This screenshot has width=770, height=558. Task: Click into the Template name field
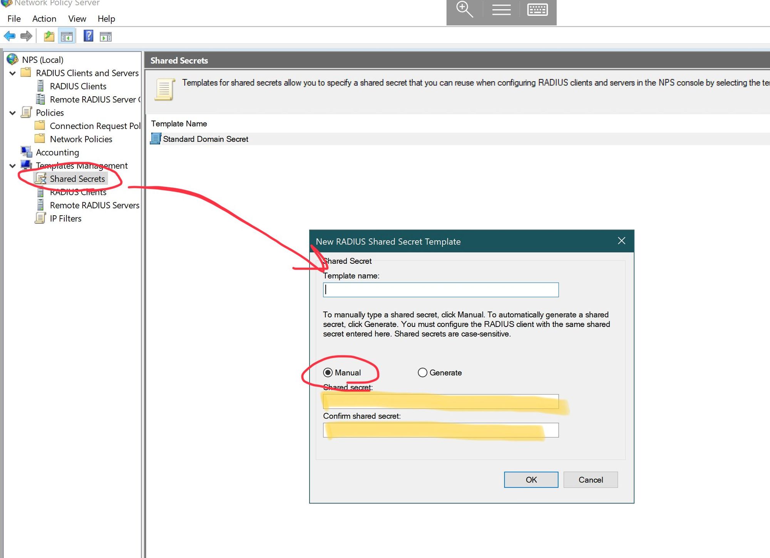440,290
